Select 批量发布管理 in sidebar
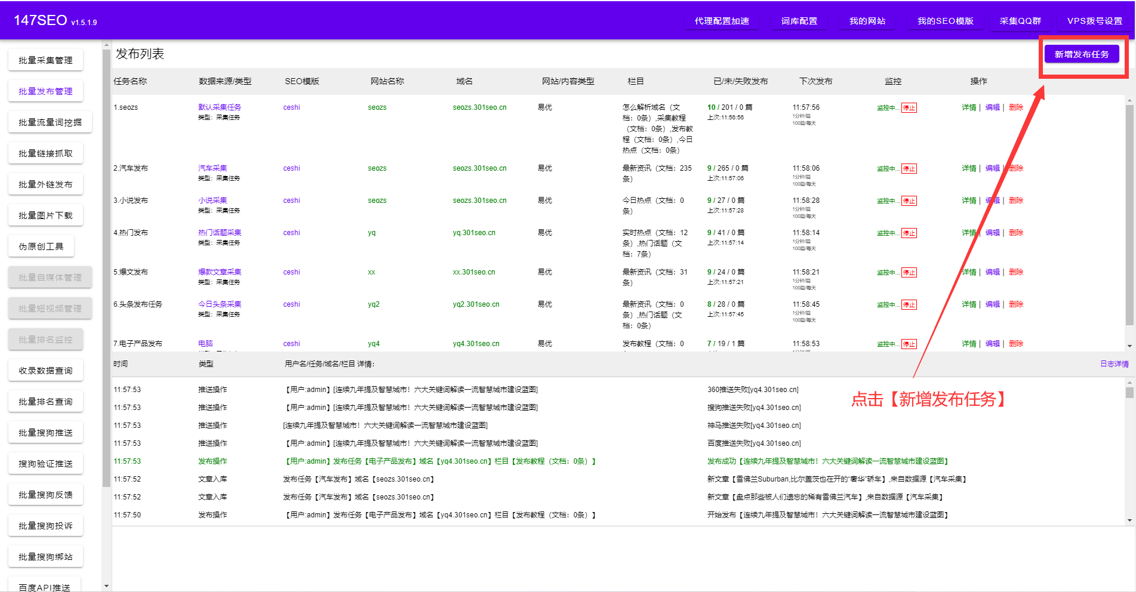This screenshot has width=1136, height=592. 45,91
